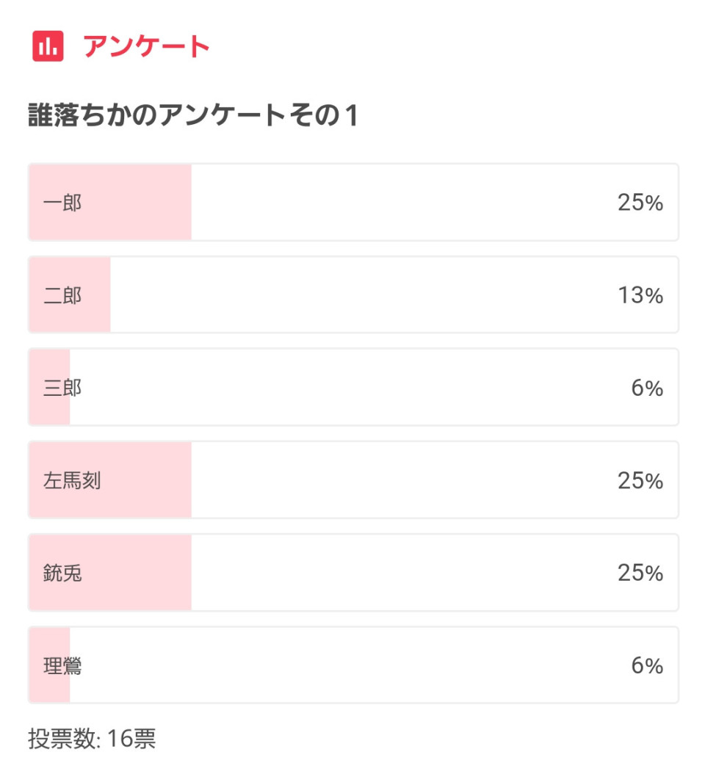The width and height of the screenshot is (705, 774).
Task: Click the poll title 誰落ちかのアンケートその1
Action: 193,115
